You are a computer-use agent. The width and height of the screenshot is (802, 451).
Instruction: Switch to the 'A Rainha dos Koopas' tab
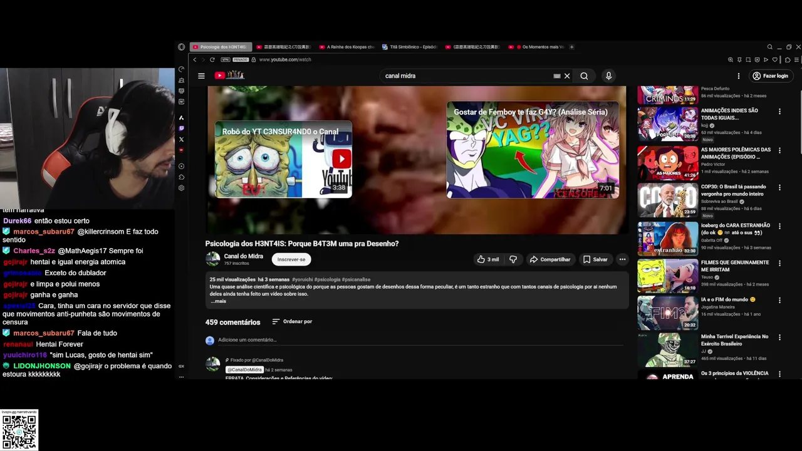346,47
